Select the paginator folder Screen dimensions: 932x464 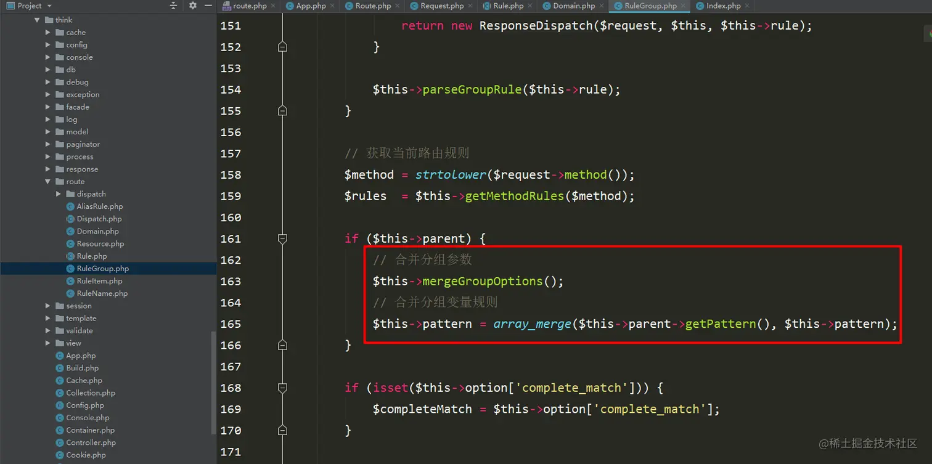click(83, 144)
